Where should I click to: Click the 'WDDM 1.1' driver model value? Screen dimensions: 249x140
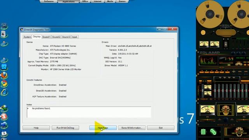point(123,65)
